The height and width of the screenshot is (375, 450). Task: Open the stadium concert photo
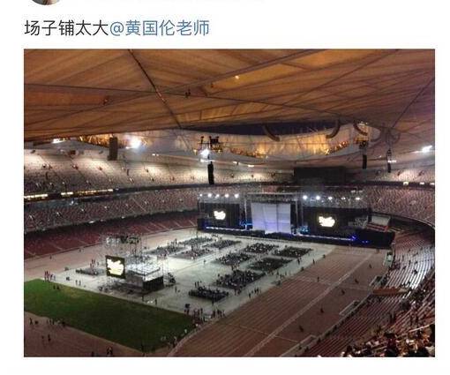[229, 203]
